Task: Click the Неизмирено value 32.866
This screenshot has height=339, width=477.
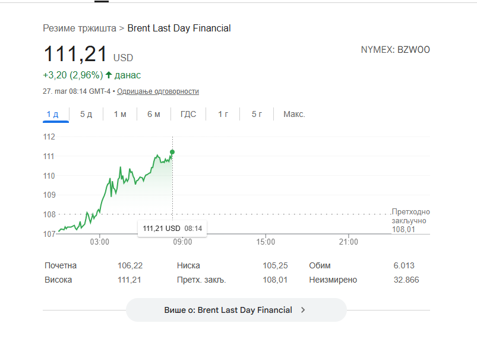Action: 406,280
